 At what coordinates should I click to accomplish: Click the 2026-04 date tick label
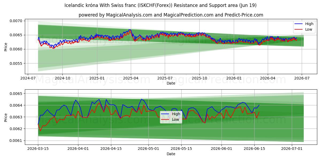(267, 78)
